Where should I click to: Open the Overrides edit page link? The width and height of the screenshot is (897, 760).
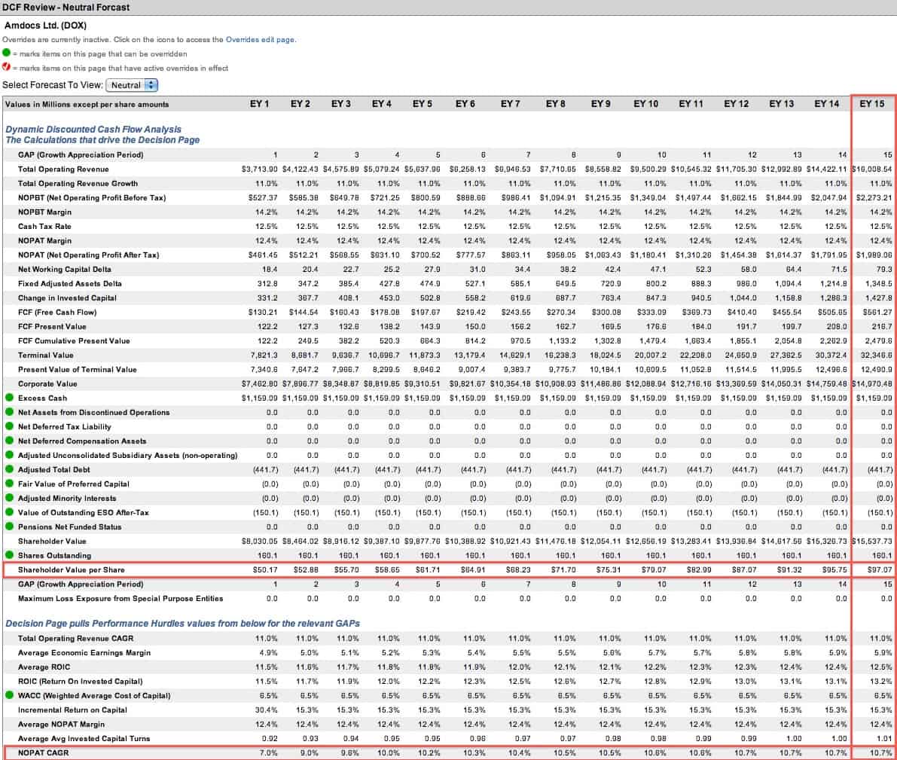pyautogui.click(x=261, y=40)
